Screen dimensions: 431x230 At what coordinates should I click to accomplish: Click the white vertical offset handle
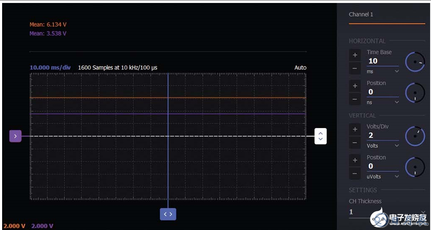click(x=321, y=136)
